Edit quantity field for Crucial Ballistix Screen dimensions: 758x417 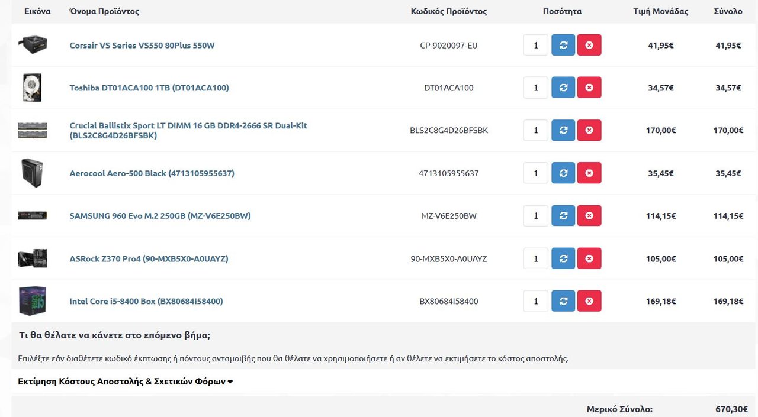(536, 130)
